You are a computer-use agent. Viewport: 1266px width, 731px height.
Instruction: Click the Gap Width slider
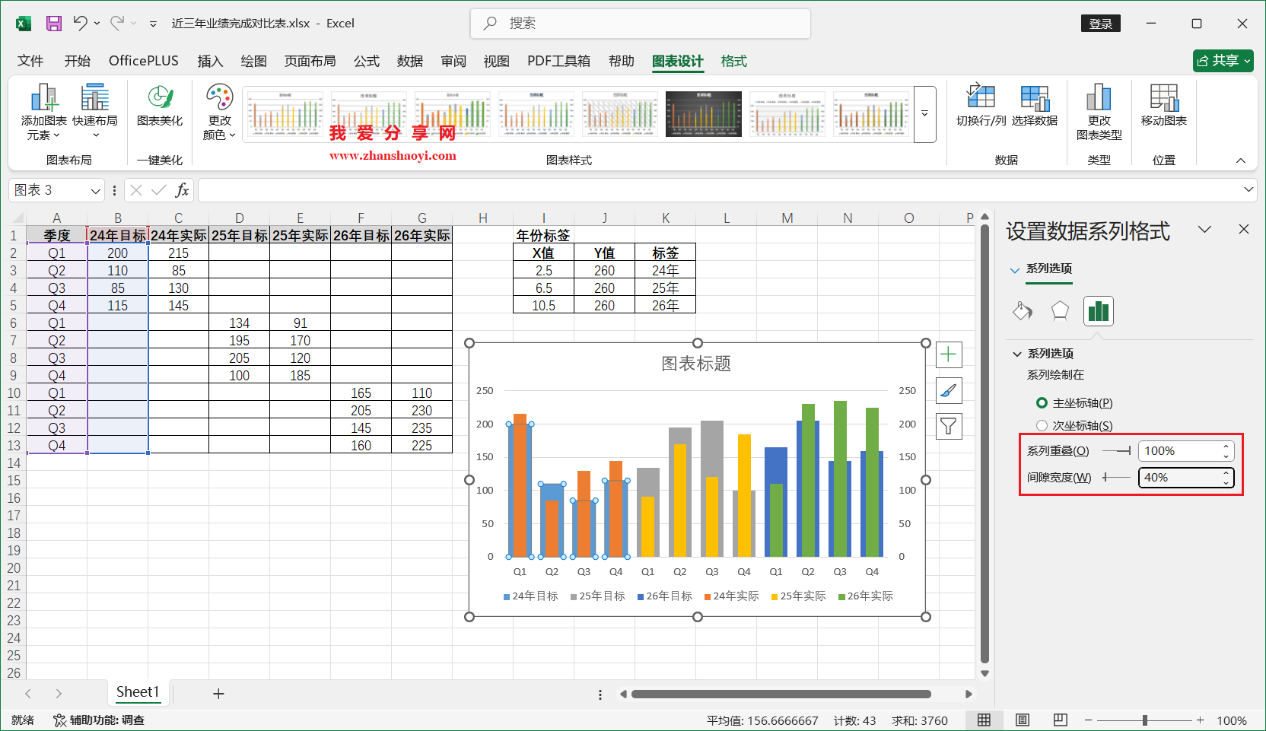(1116, 478)
